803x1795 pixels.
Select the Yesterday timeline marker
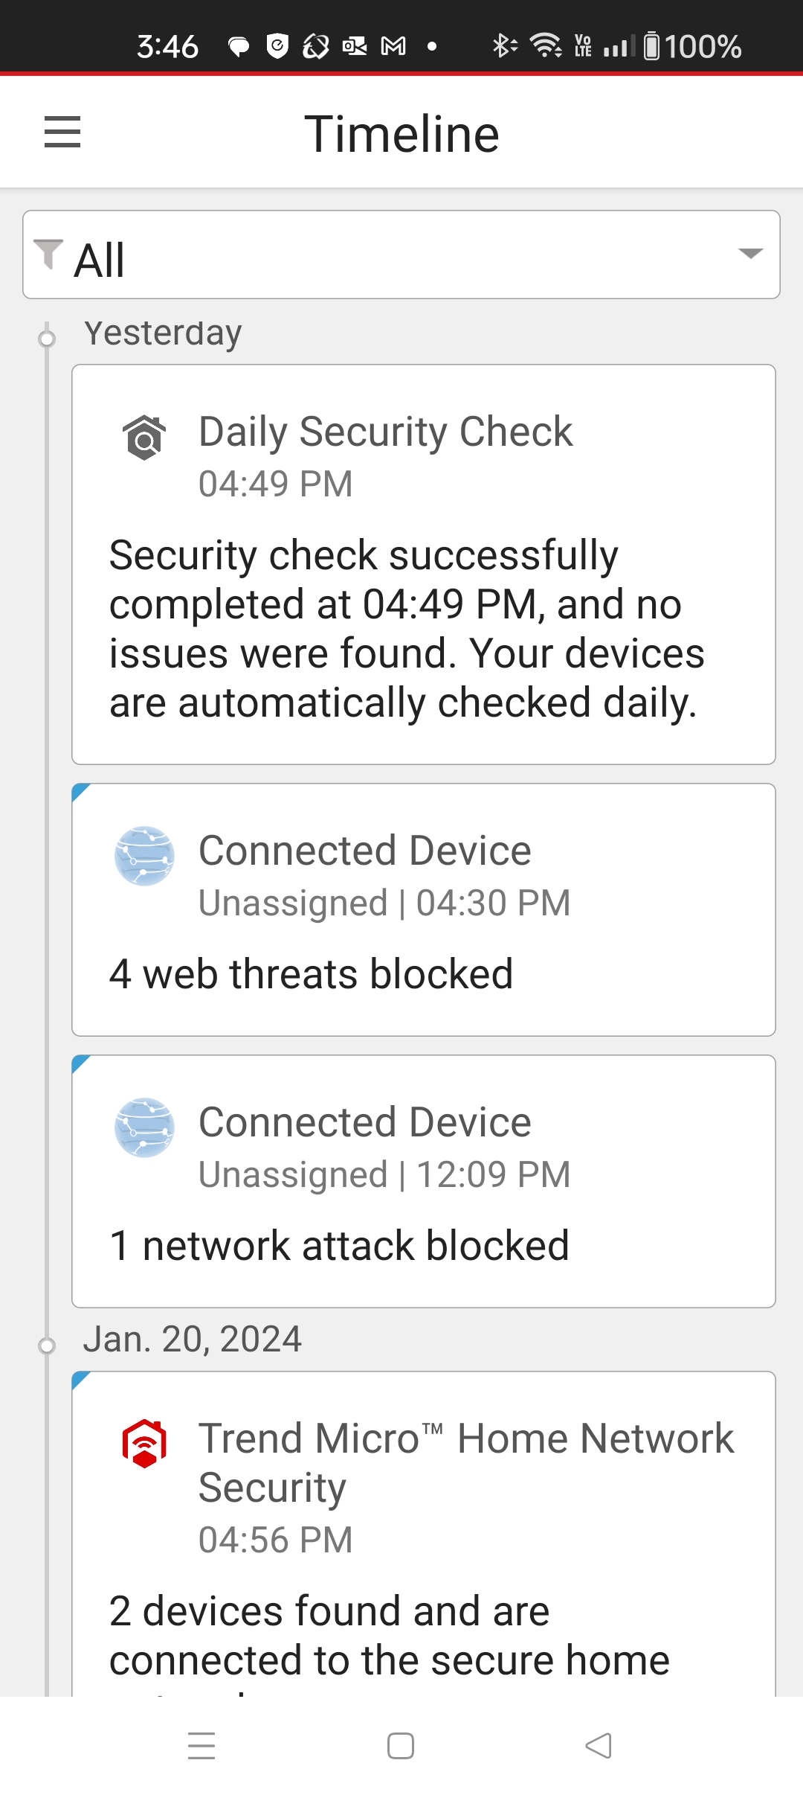[47, 339]
